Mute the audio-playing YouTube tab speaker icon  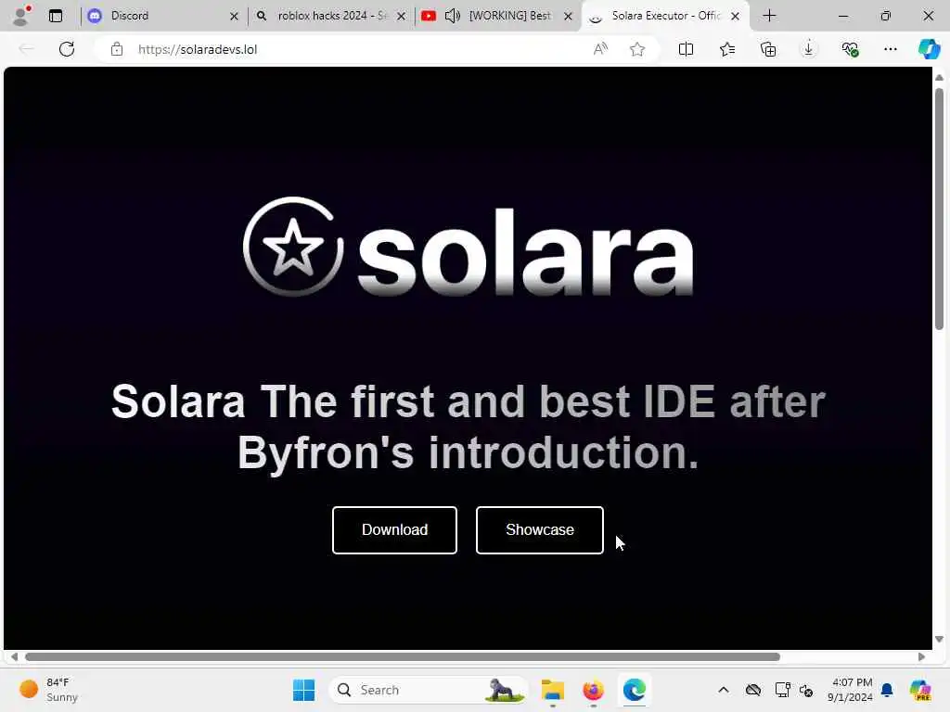pos(453,16)
